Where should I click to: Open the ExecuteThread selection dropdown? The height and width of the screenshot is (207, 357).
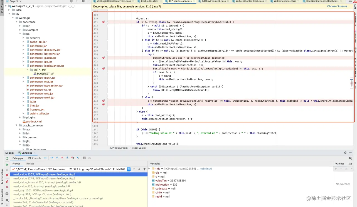(129, 169)
